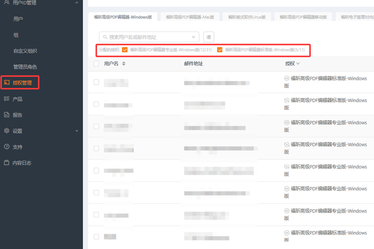The height and width of the screenshot is (249, 374).
Task: Tick the select-all checkbox in table header
Action: click(x=97, y=63)
